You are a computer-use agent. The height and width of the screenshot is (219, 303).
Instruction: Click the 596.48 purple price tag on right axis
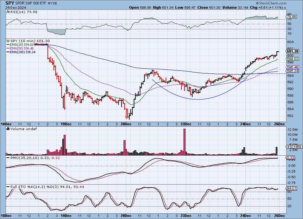point(293,67)
